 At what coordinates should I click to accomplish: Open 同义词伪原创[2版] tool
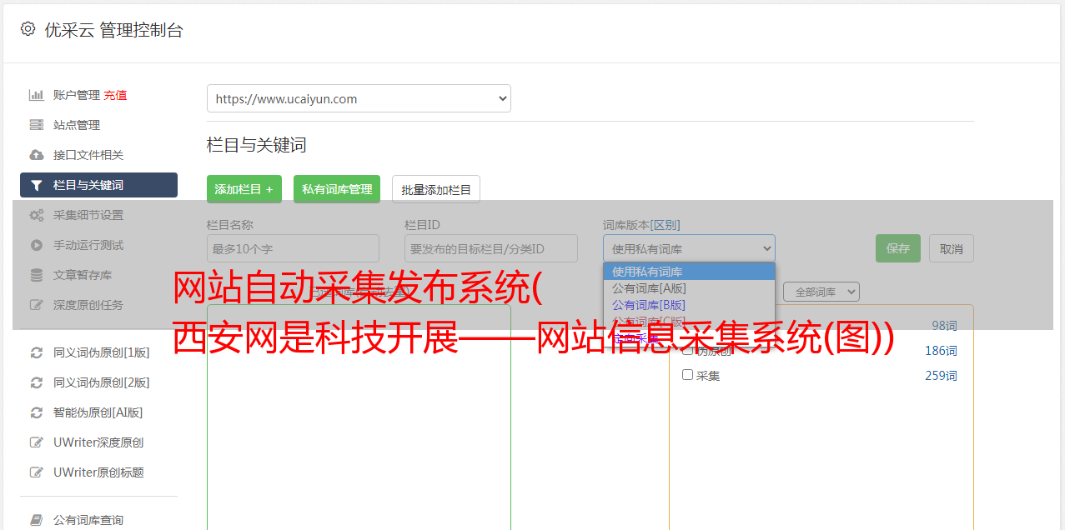click(x=102, y=382)
